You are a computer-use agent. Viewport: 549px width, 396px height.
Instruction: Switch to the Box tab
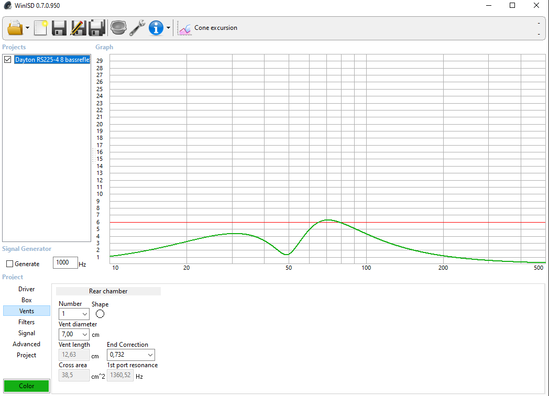click(27, 300)
